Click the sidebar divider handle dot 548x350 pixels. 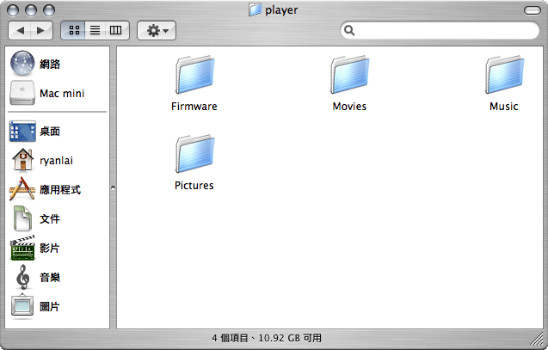tap(113, 187)
